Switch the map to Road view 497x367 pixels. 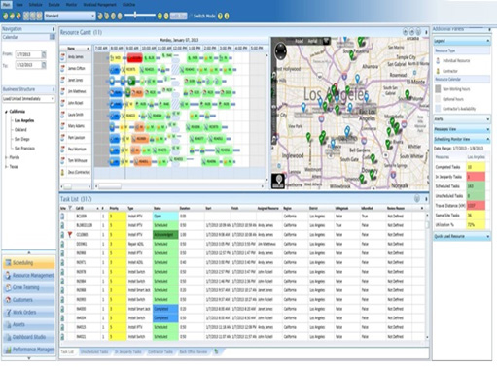tap(299, 41)
